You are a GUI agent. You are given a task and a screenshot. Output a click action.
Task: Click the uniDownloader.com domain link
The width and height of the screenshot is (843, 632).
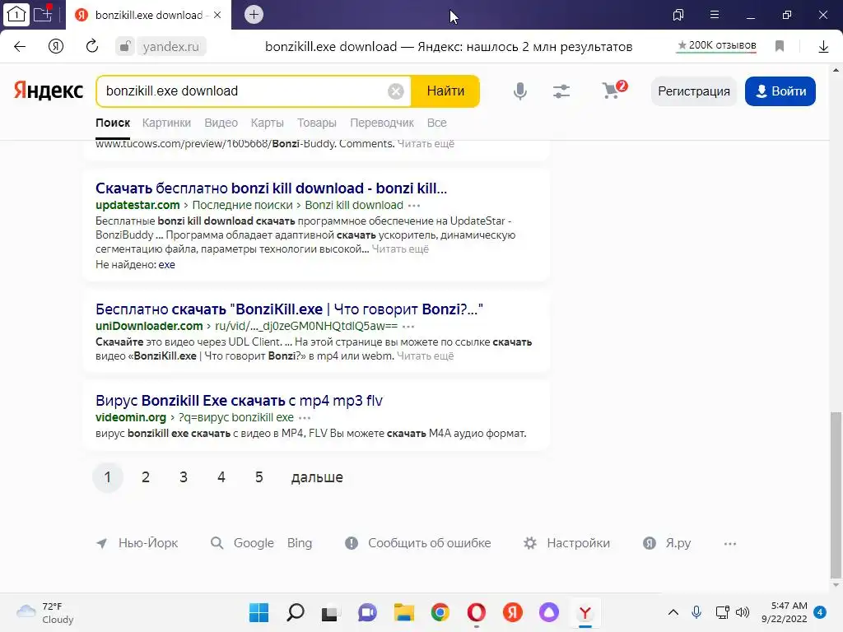pos(149,326)
